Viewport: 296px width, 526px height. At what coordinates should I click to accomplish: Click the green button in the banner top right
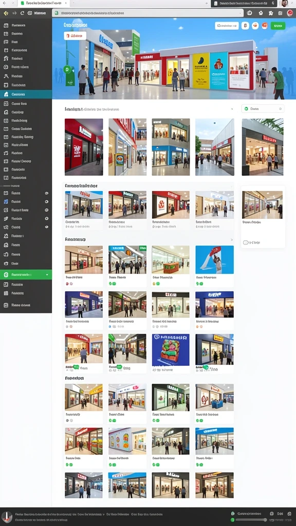click(x=278, y=26)
